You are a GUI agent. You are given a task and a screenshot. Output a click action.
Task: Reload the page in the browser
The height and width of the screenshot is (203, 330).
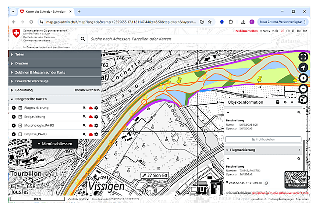(x=31, y=22)
